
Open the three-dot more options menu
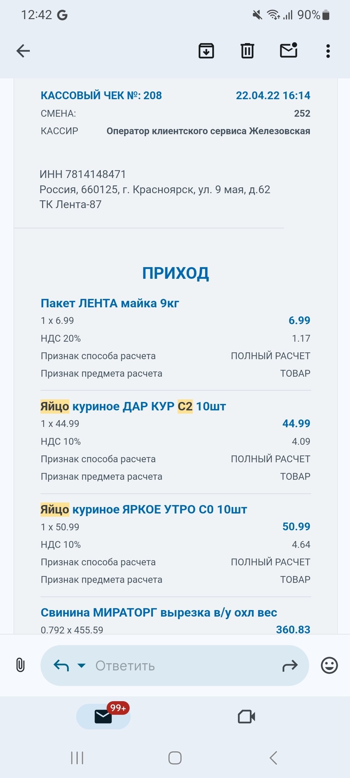(x=328, y=51)
